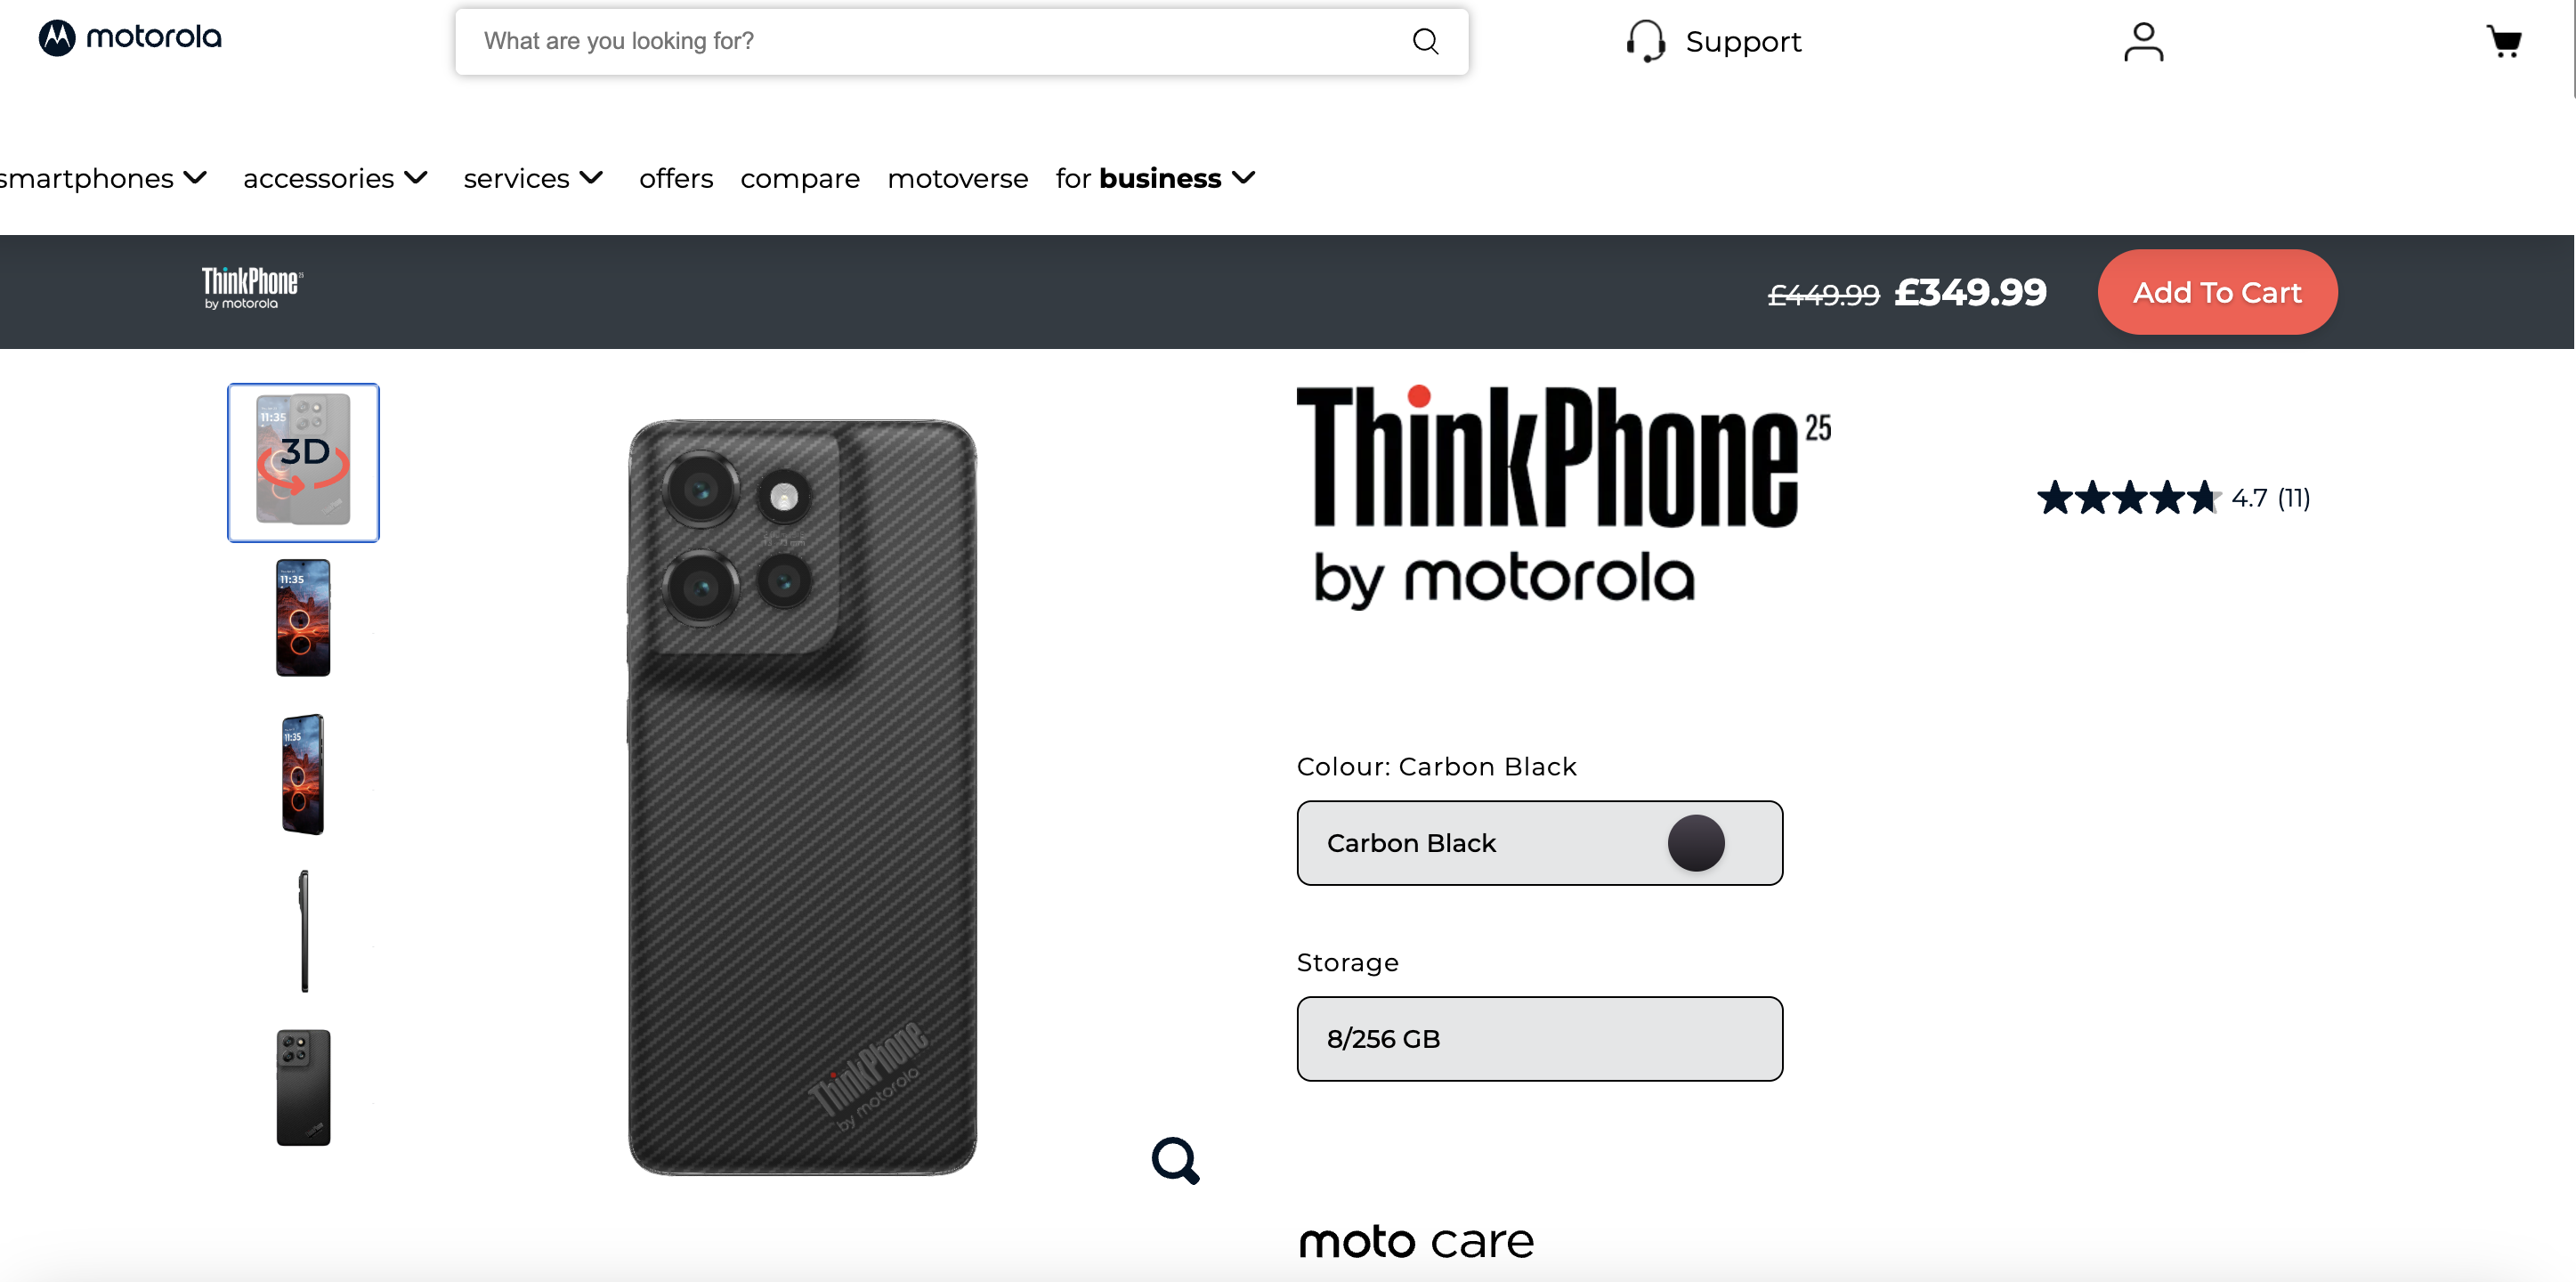Expand the smartphones menu
The height and width of the screenshot is (1282, 2576).
point(102,178)
